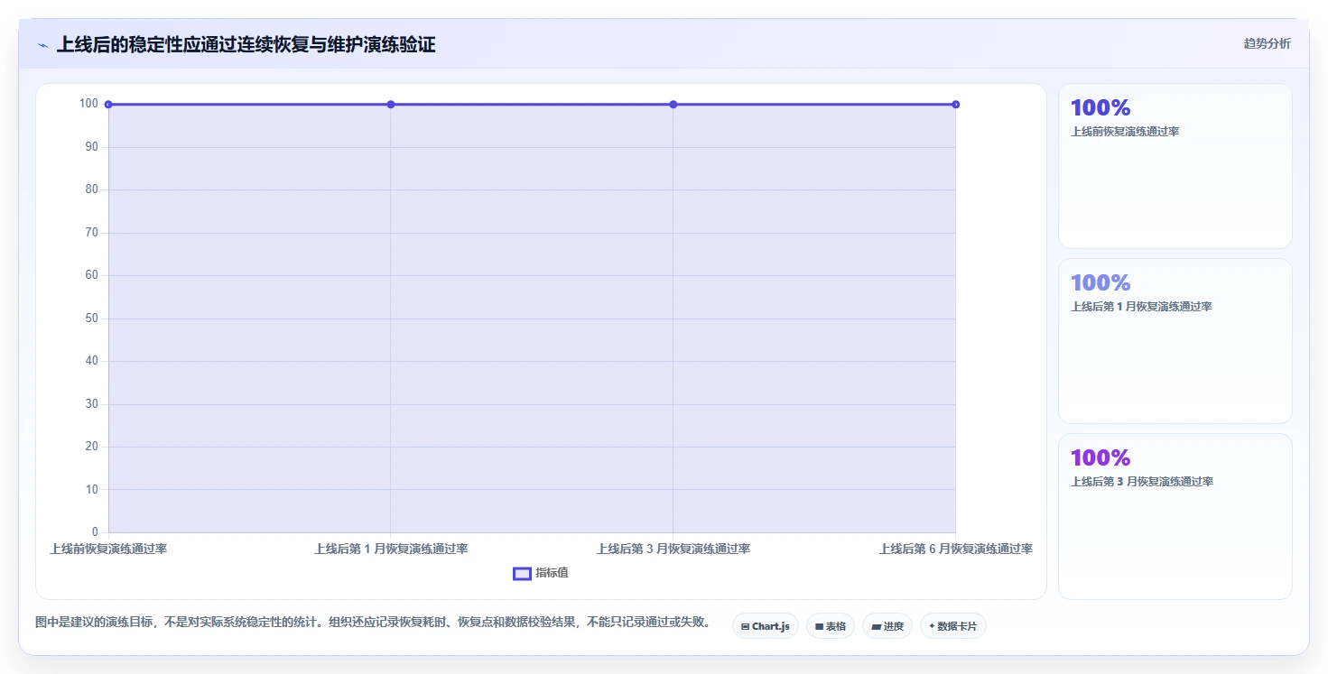The width and height of the screenshot is (1328, 674).
Task: Open the 上线后第 1 月恢复演练通过率 card
Action: click(1175, 341)
